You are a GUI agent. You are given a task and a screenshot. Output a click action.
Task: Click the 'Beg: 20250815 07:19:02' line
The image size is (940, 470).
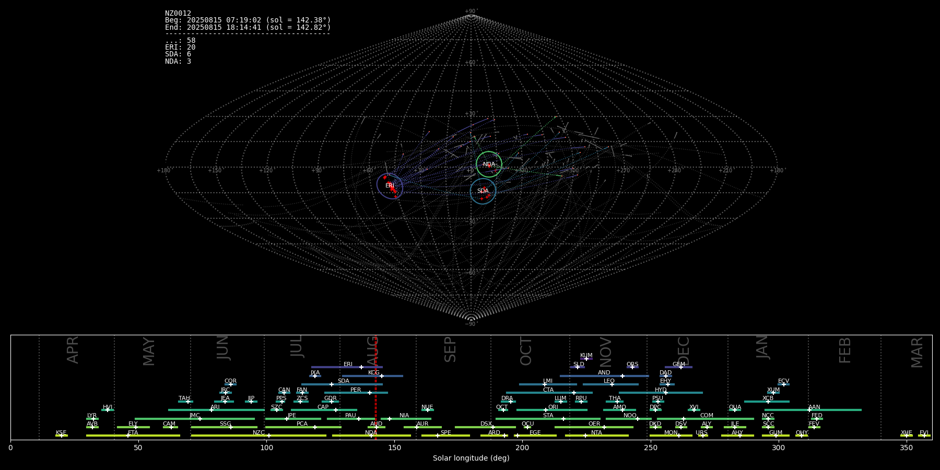tap(248, 20)
